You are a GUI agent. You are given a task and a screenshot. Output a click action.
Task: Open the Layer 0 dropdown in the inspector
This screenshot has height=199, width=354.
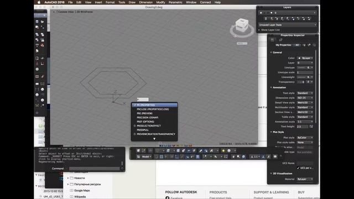pos(305,63)
